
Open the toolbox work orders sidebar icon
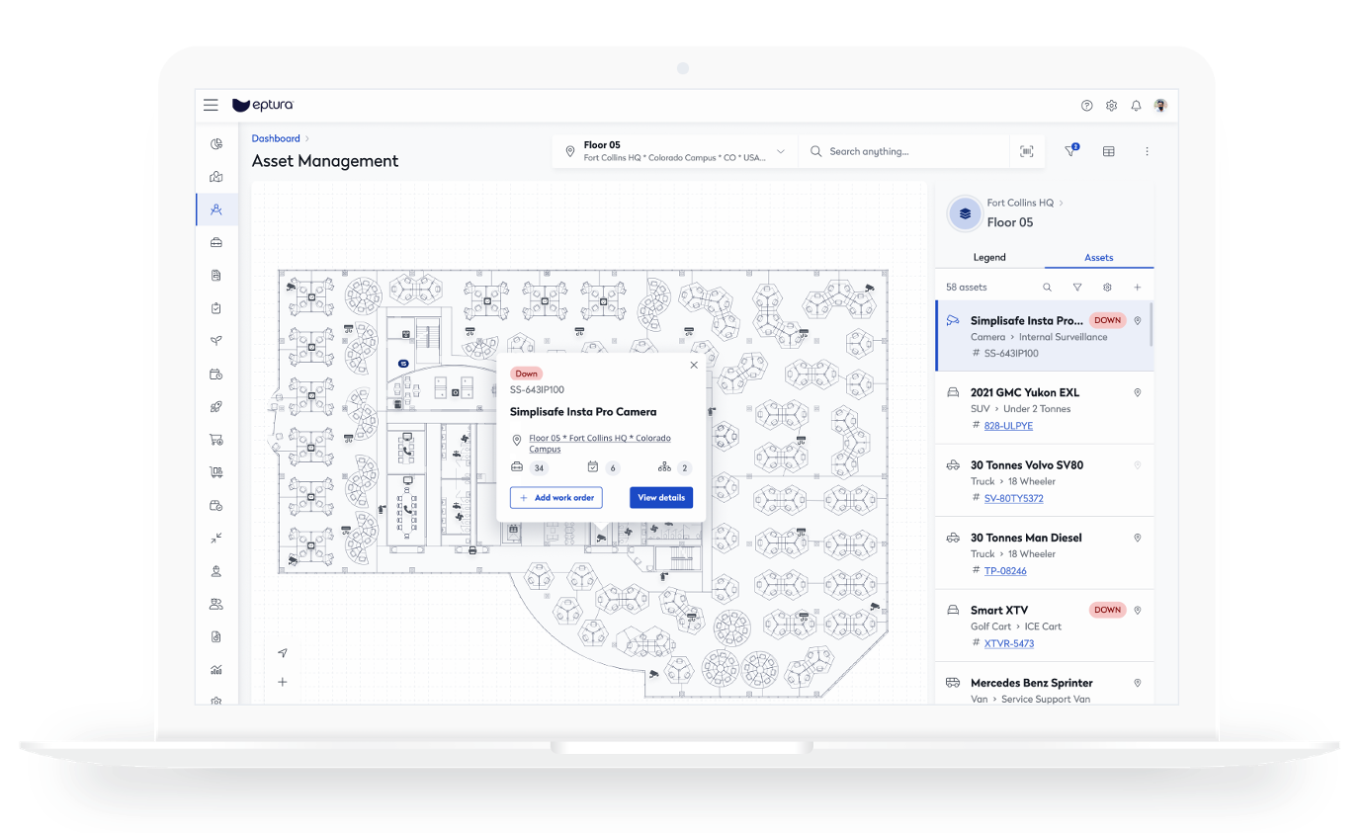216,242
